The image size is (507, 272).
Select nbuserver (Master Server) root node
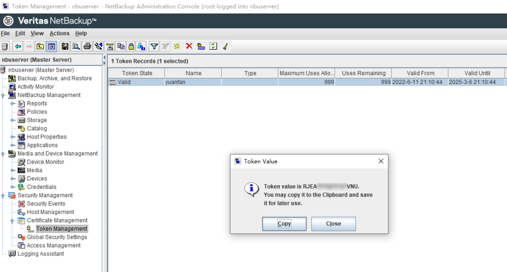(41, 70)
